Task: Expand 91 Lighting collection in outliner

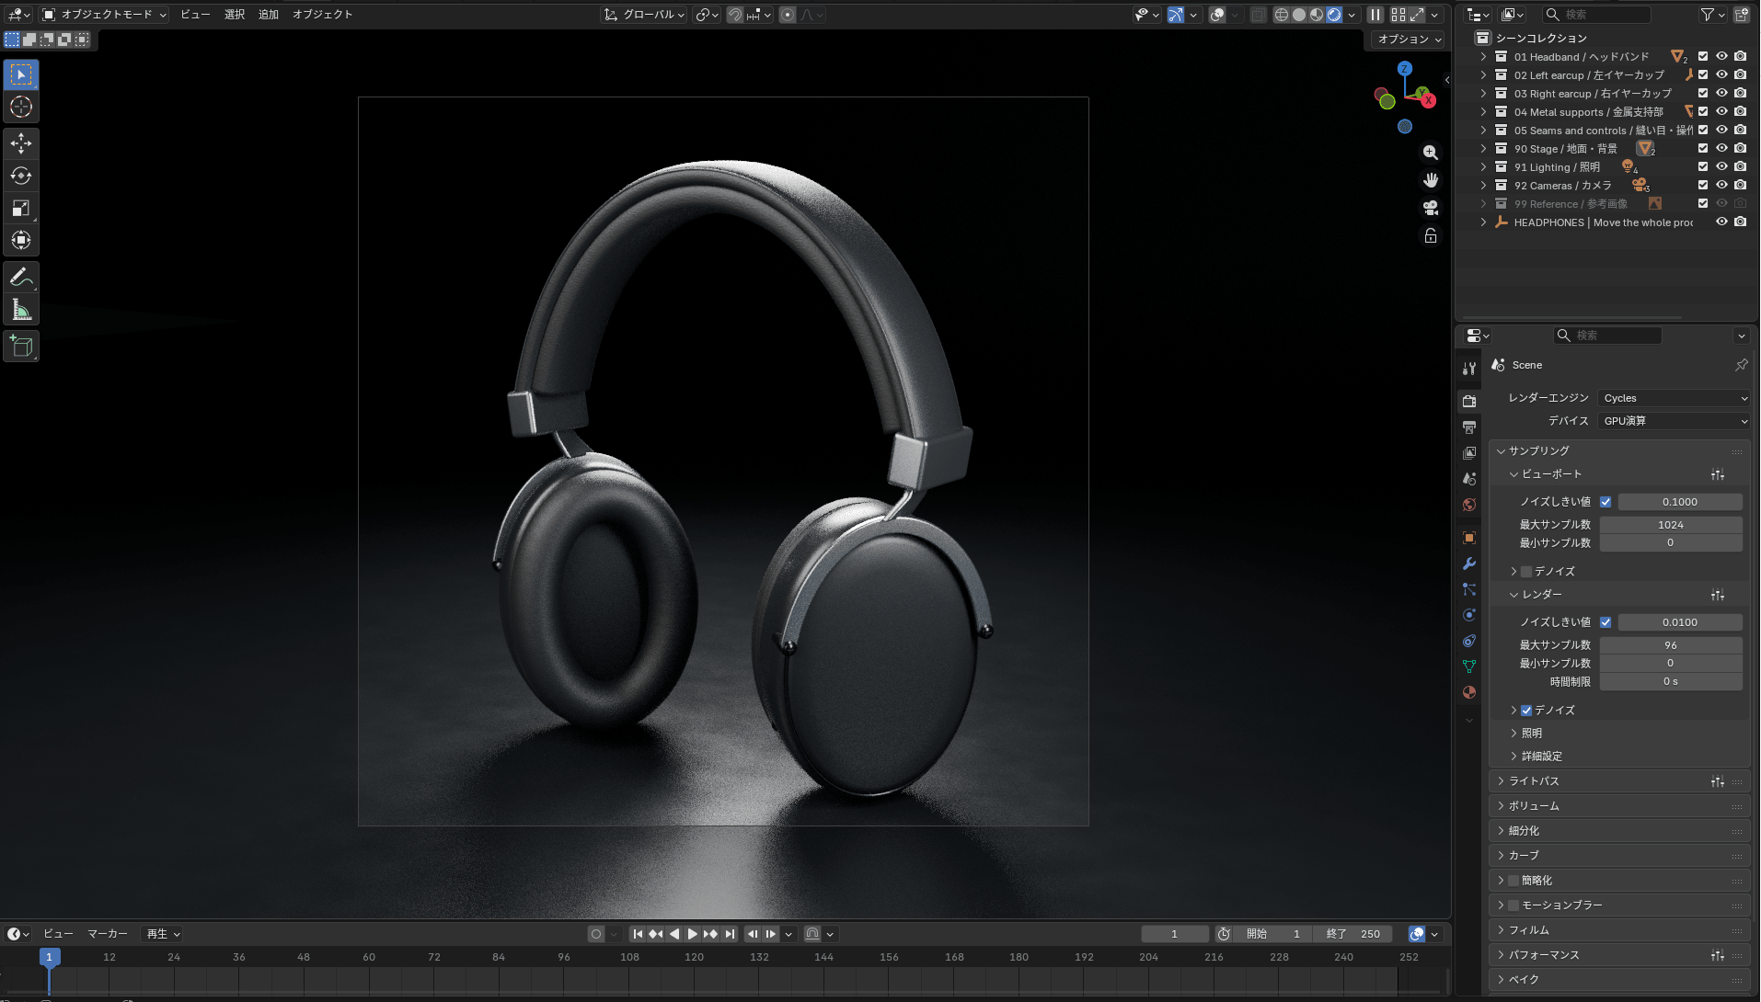Action: tap(1483, 167)
